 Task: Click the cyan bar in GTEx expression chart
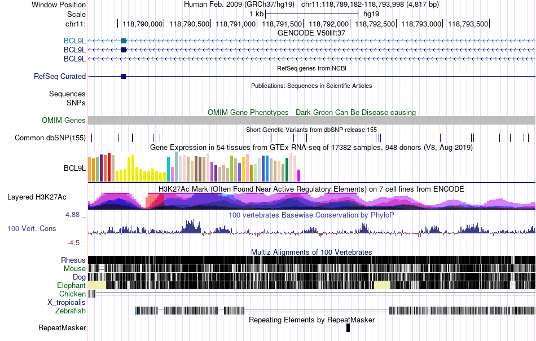tap(168, 169)
